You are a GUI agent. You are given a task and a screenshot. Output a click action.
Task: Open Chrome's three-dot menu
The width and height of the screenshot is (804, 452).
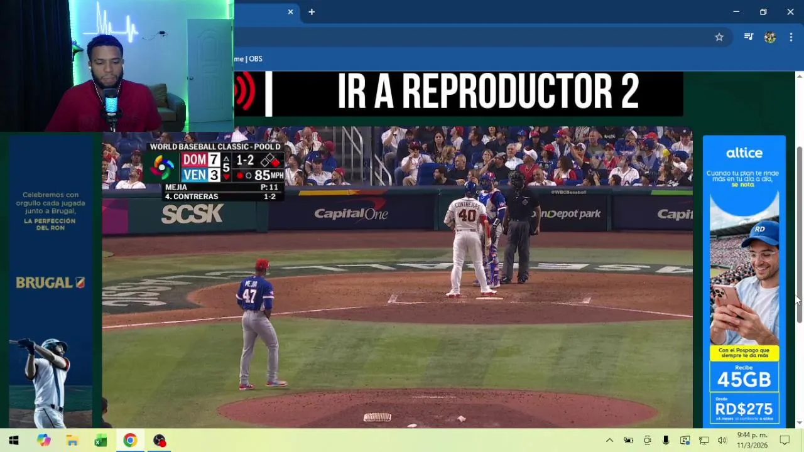tap(791, 37)
